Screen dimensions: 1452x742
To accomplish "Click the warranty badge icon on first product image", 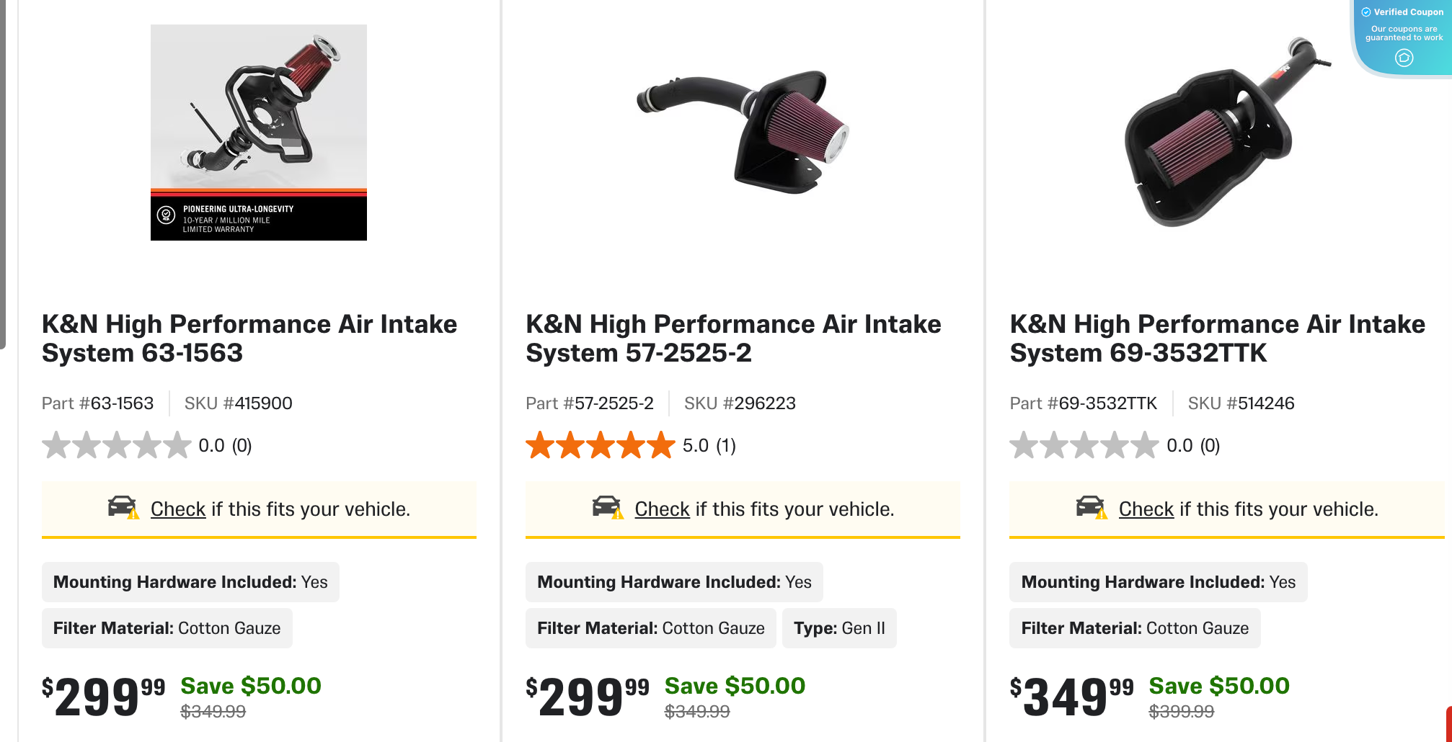I will tap(167, 215).
